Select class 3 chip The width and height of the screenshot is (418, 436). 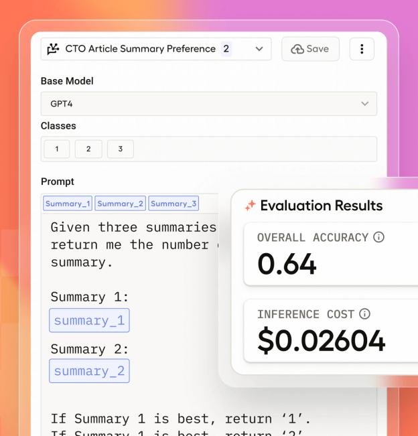point(121,149)
